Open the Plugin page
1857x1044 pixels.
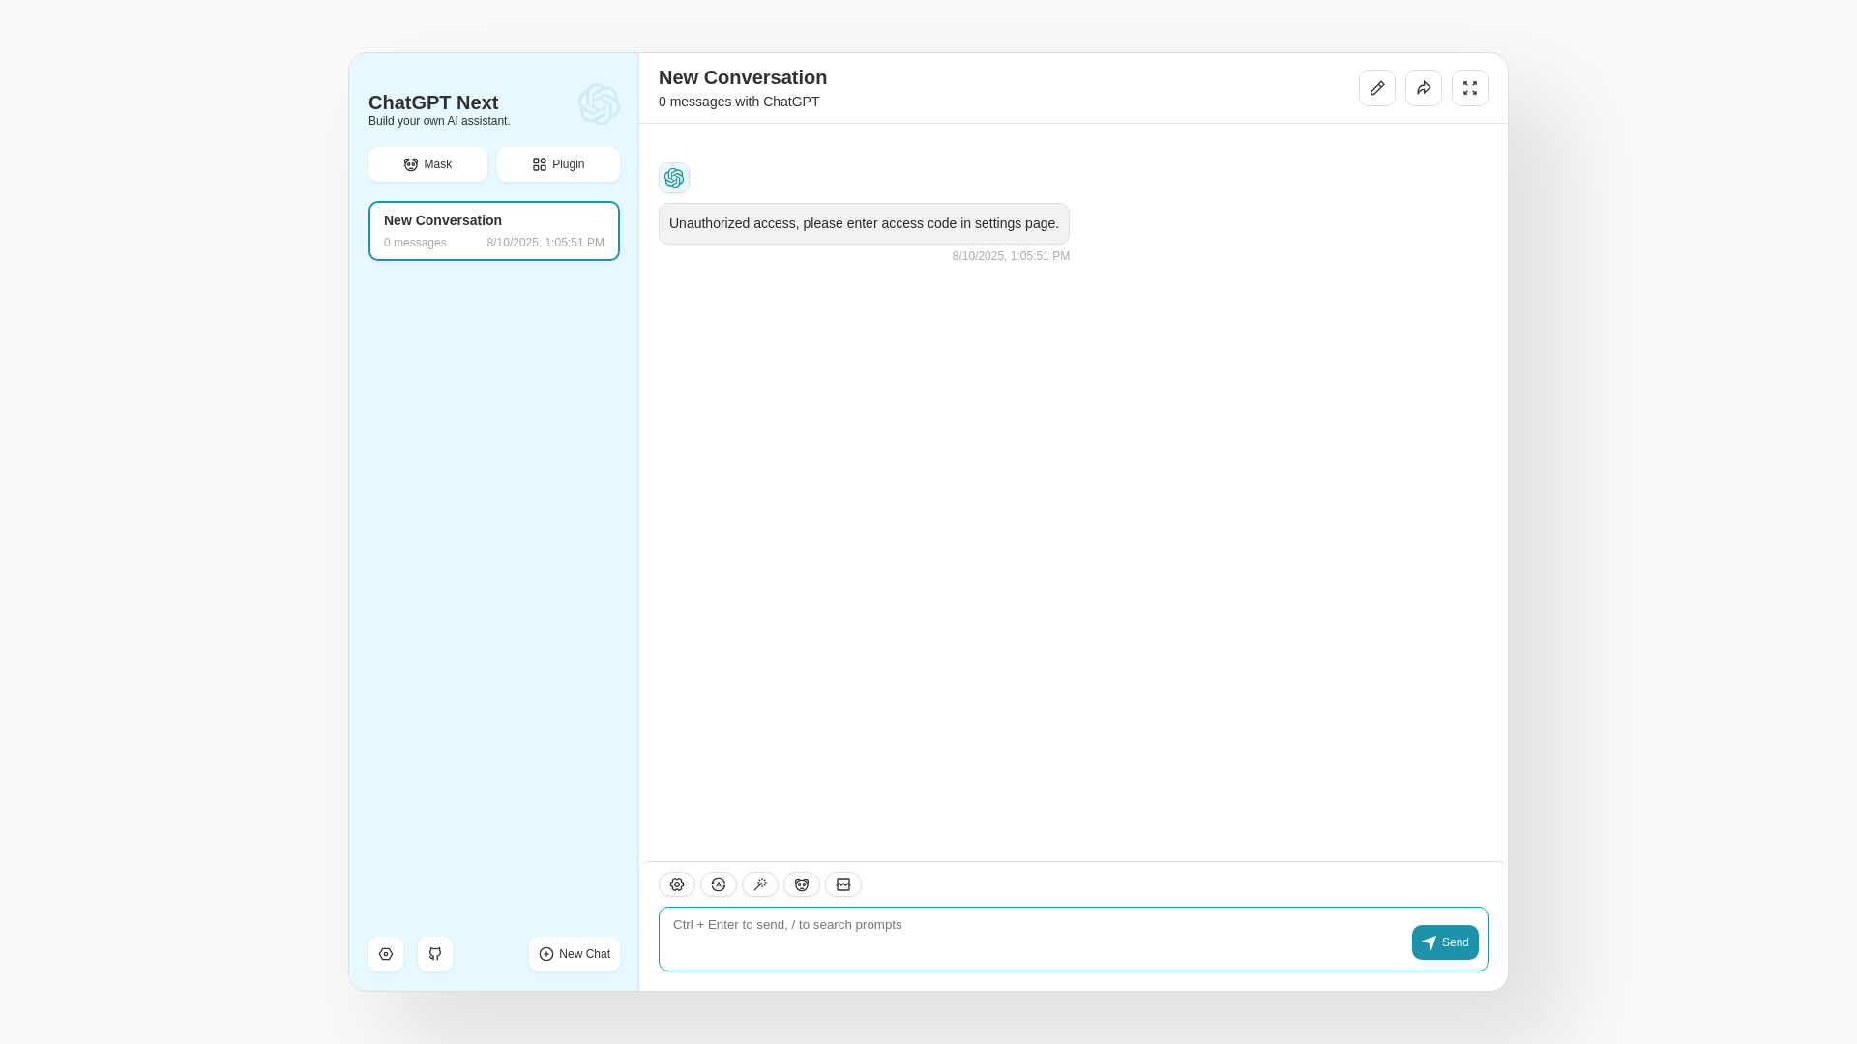558,164
